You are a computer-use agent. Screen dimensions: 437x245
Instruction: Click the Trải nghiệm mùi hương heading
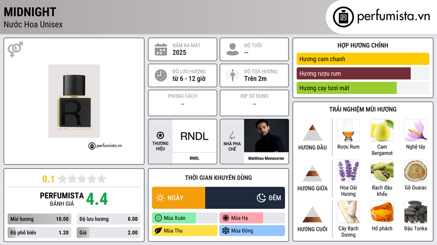click(x=363, y=109)
